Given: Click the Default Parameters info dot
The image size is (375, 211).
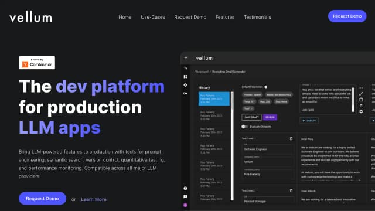Looking at the screenshot, I should pos(265,87).
